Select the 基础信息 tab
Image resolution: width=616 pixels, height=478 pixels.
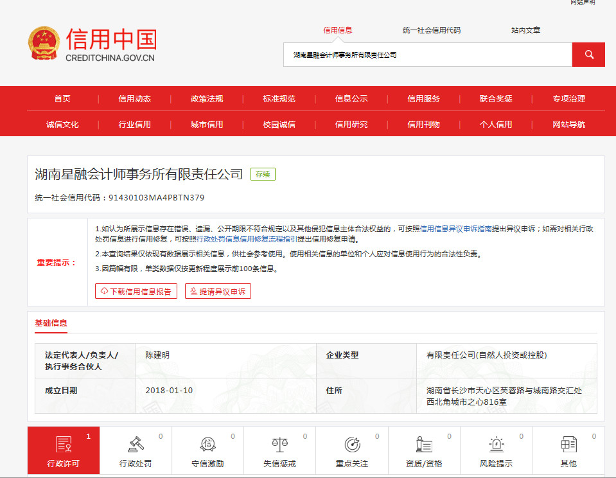[51, 323]
